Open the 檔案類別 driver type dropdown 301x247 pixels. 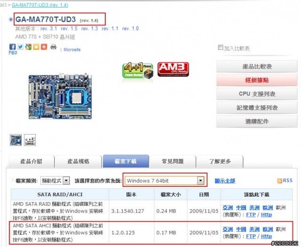55,181
